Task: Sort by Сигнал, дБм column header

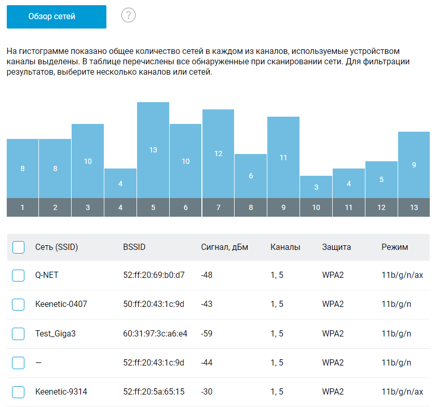Action: click(224, 247)
